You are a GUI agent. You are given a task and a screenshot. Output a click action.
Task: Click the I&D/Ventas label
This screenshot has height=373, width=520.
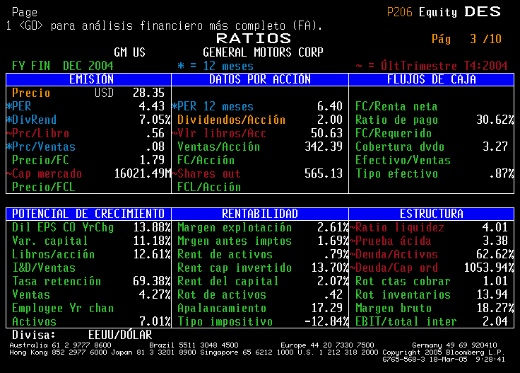click(43, 268)
